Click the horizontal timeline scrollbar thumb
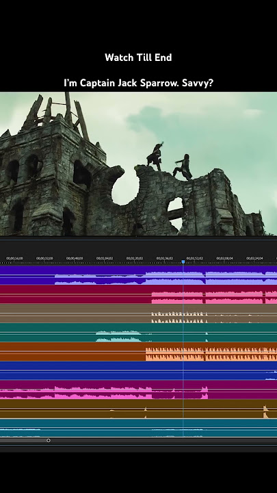Viewport: 277px width, 493px height. [x=23, y=440]
